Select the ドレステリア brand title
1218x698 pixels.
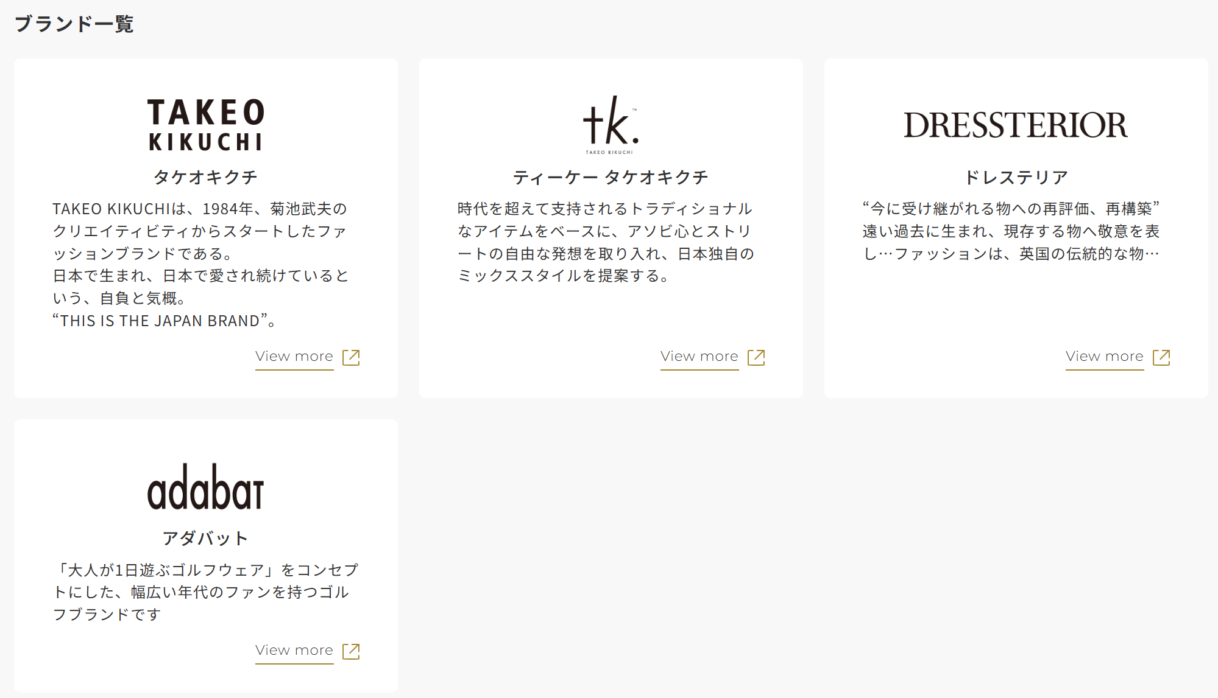pos(1016,177)
